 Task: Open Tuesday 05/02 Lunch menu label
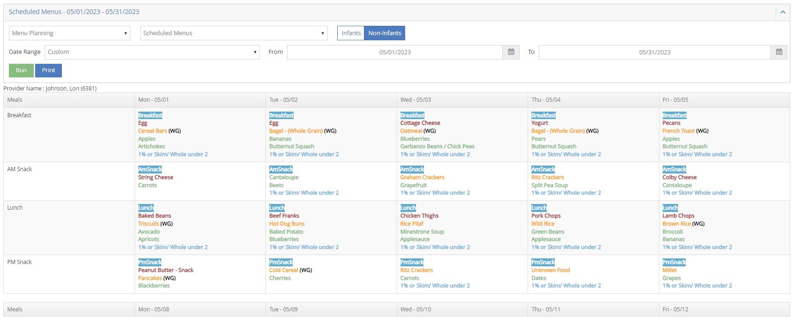tap(277, 208)
